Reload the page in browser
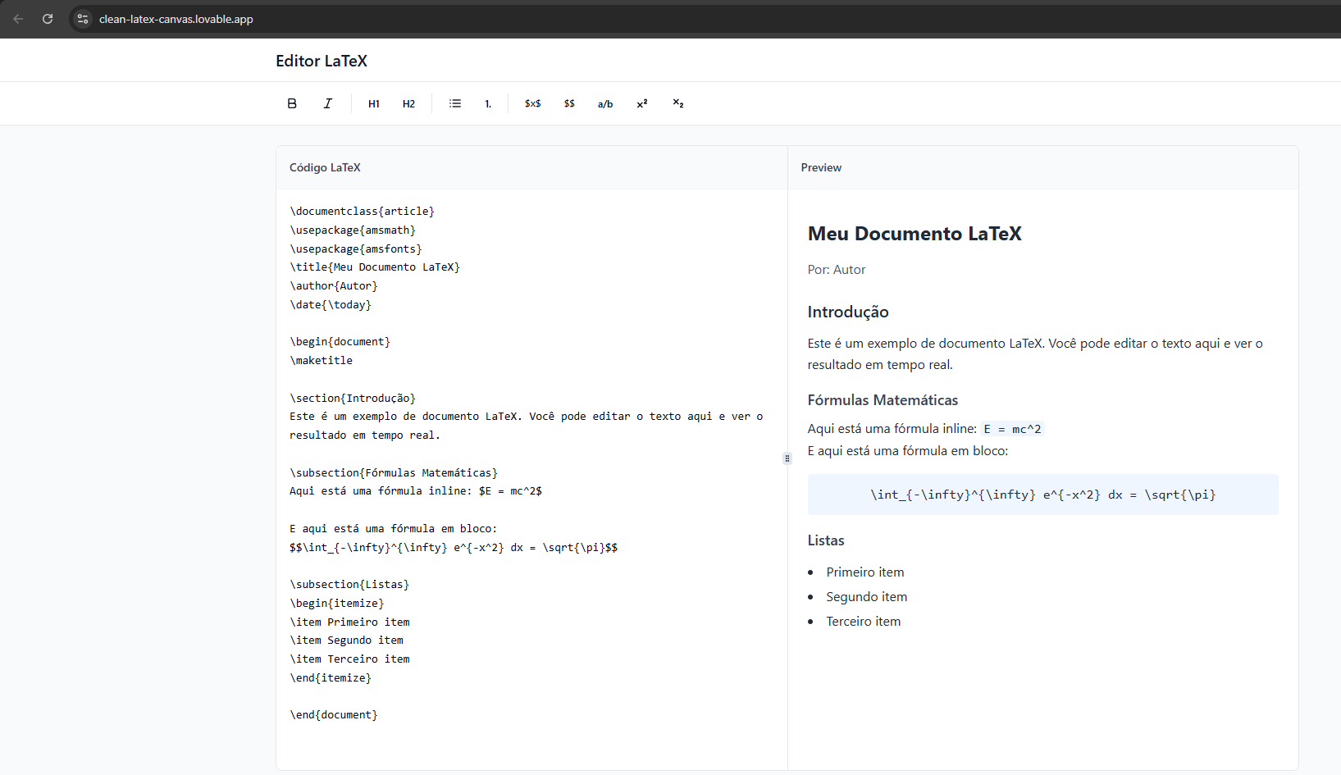The height and width of the screenshot is (775, 1341). pyautogui.click(x=48, y=19)
